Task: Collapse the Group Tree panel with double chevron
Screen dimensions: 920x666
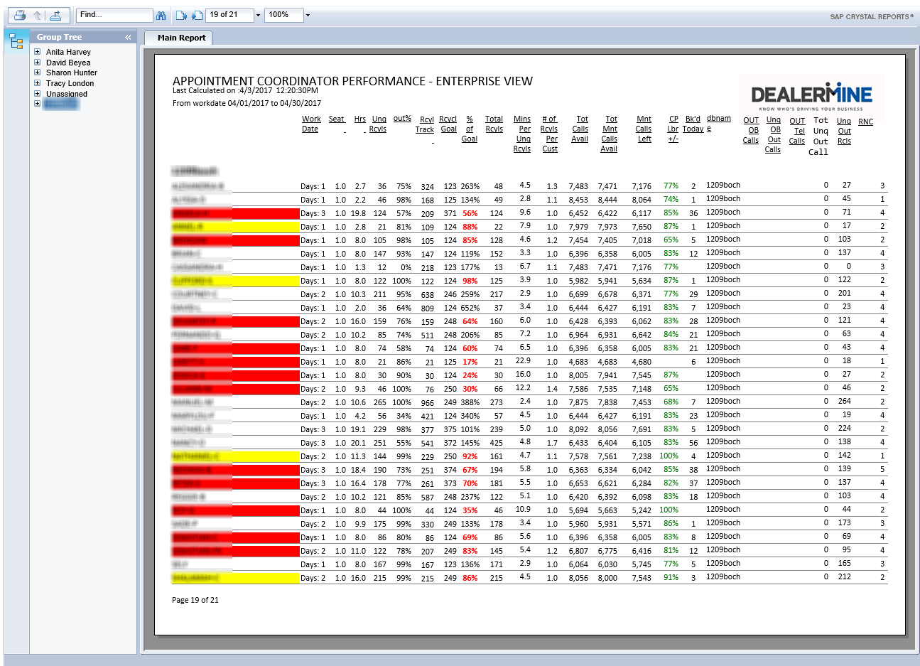Action: pos(128,37)
